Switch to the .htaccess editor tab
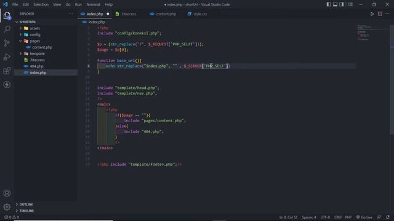 (129, 14)
